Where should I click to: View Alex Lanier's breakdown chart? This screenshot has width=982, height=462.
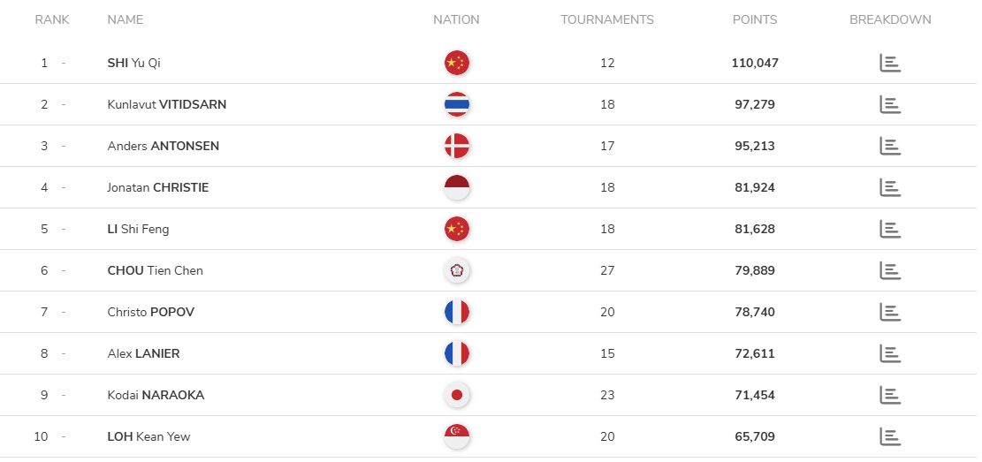(x=889, y=353)
